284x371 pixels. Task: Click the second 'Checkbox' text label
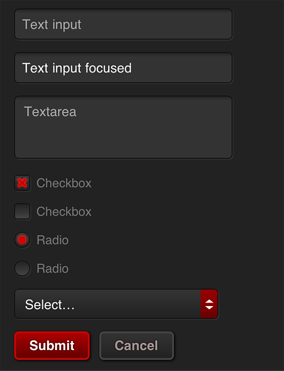tap(64, 212)
